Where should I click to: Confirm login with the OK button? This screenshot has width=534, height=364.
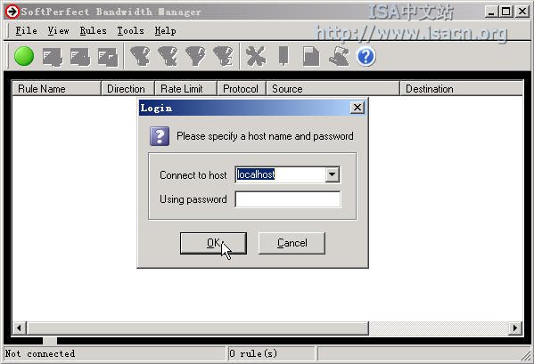213,243
